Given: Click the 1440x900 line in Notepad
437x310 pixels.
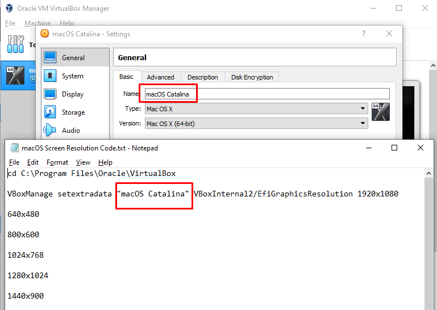Looking at the screenshot, I should [x=26, y=296].
